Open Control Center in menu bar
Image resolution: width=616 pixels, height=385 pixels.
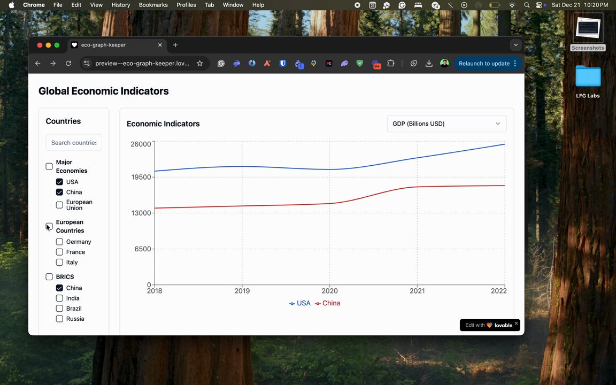coord(539,5)
